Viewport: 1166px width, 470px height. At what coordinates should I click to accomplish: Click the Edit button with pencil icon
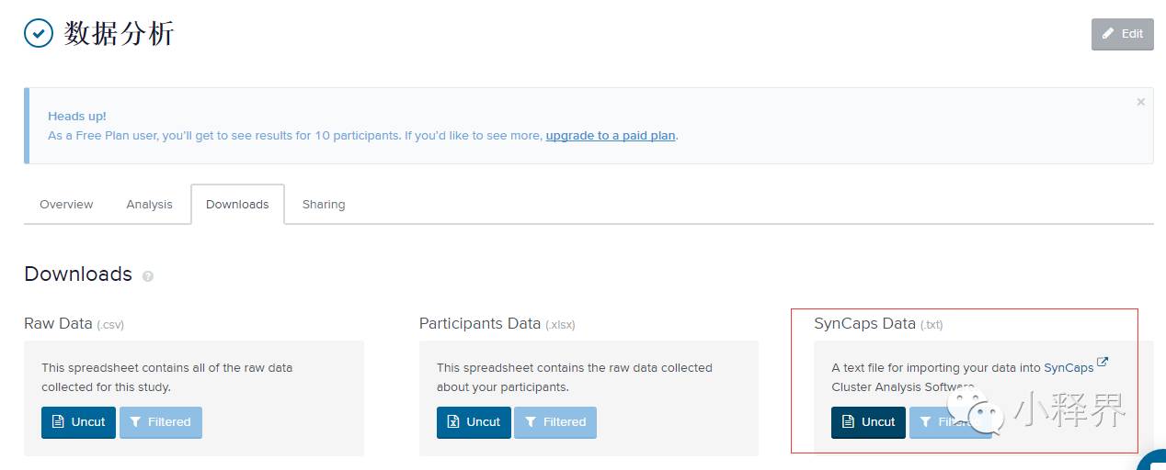(1122, 34)
